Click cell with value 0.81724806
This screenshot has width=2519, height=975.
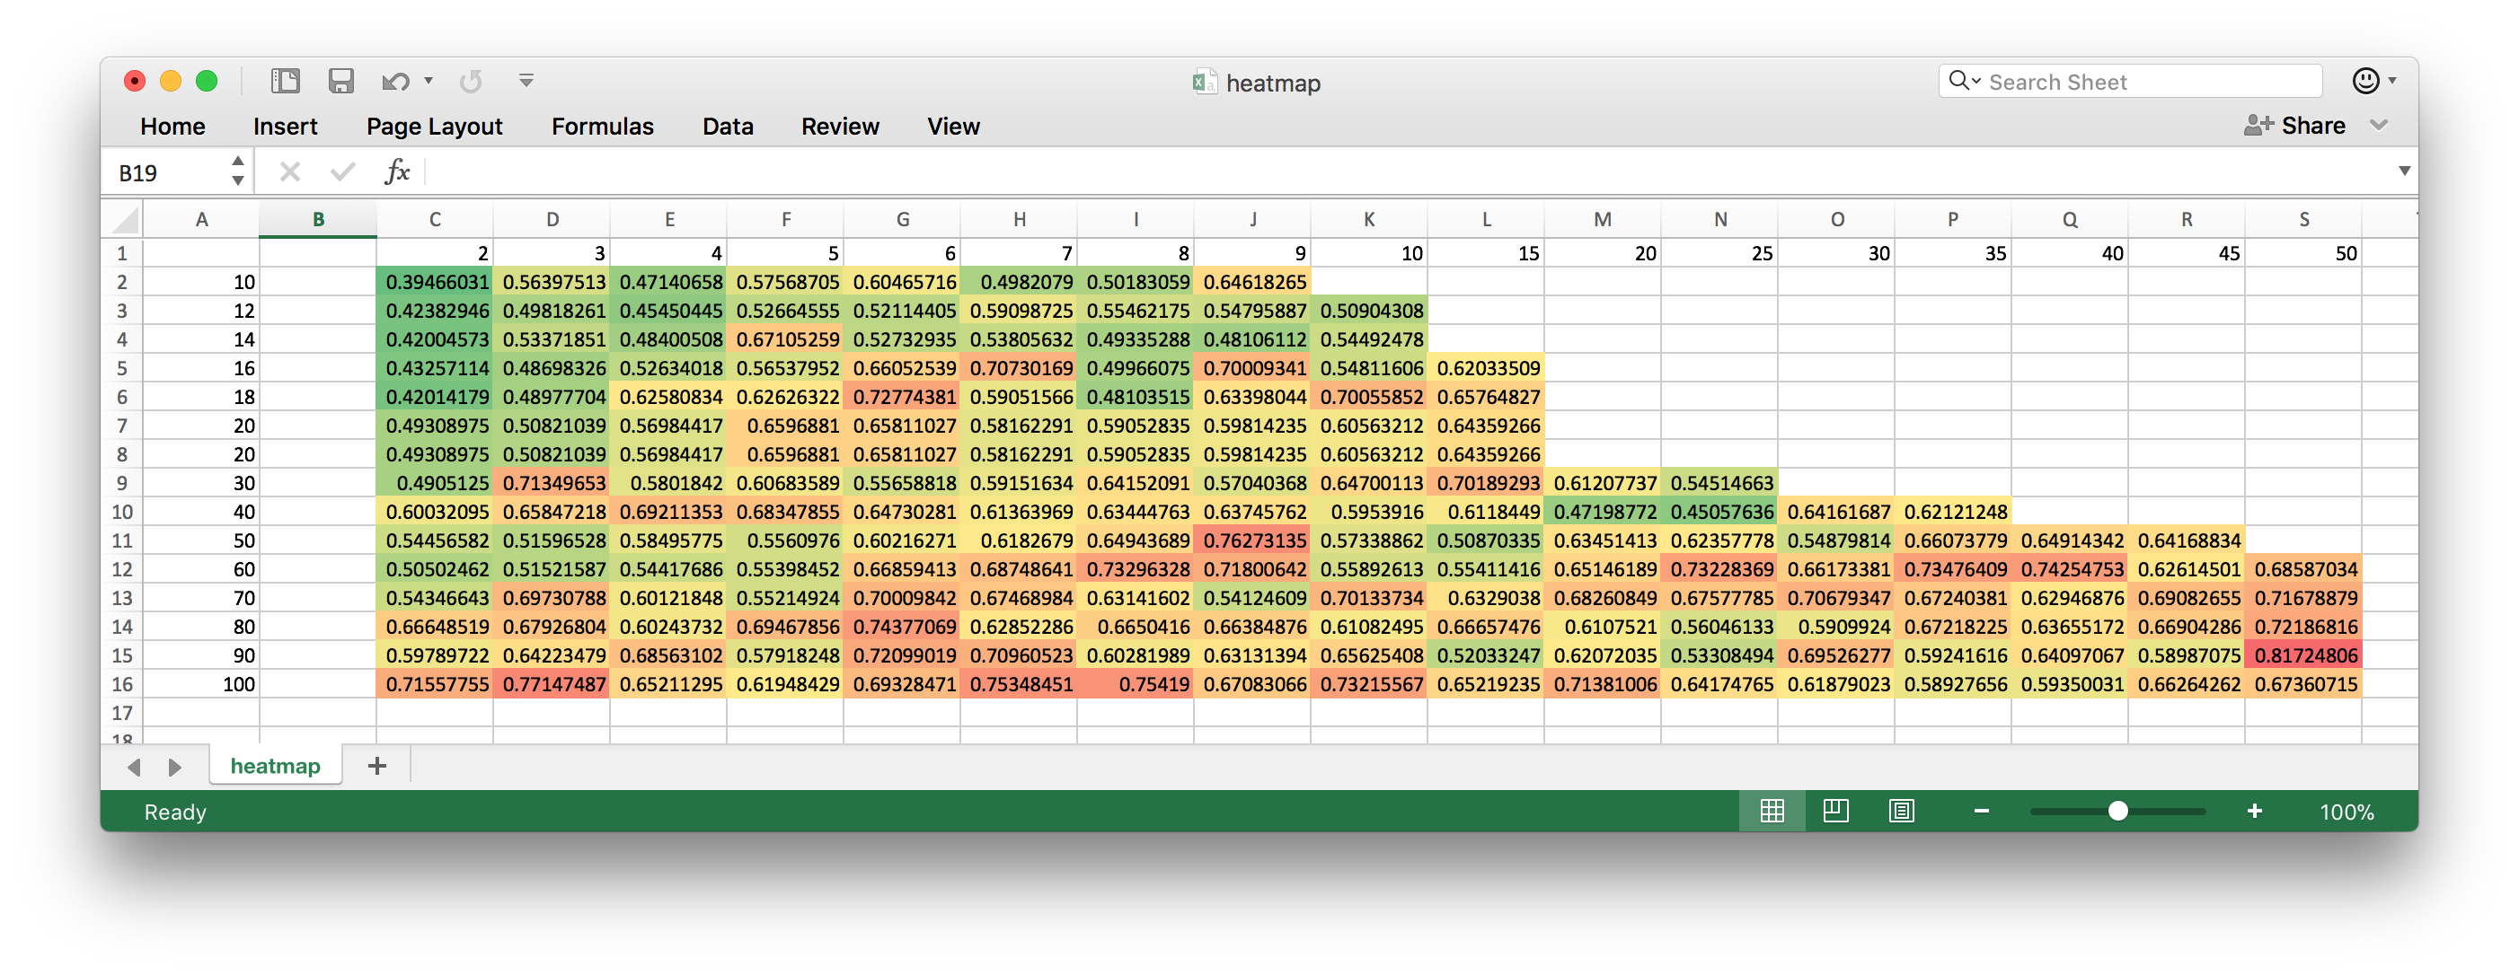[2304, 655]
